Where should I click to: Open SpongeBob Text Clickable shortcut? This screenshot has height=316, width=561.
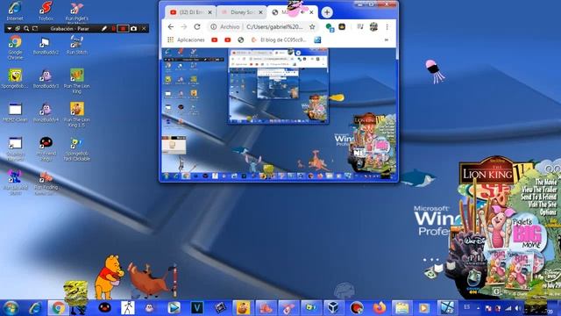76,149
